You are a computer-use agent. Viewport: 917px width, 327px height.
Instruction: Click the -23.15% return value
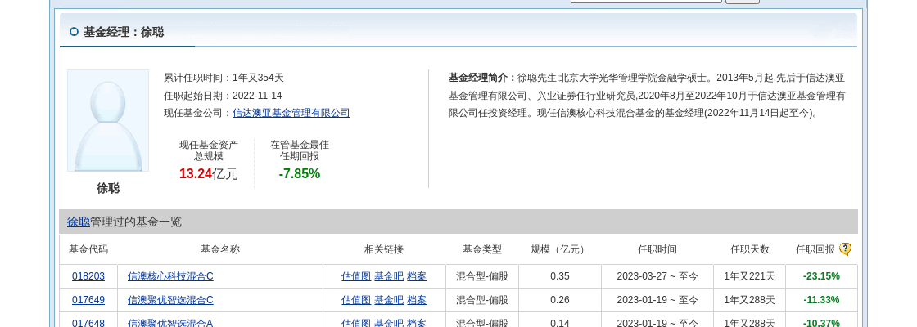click(x=821, y=276)
